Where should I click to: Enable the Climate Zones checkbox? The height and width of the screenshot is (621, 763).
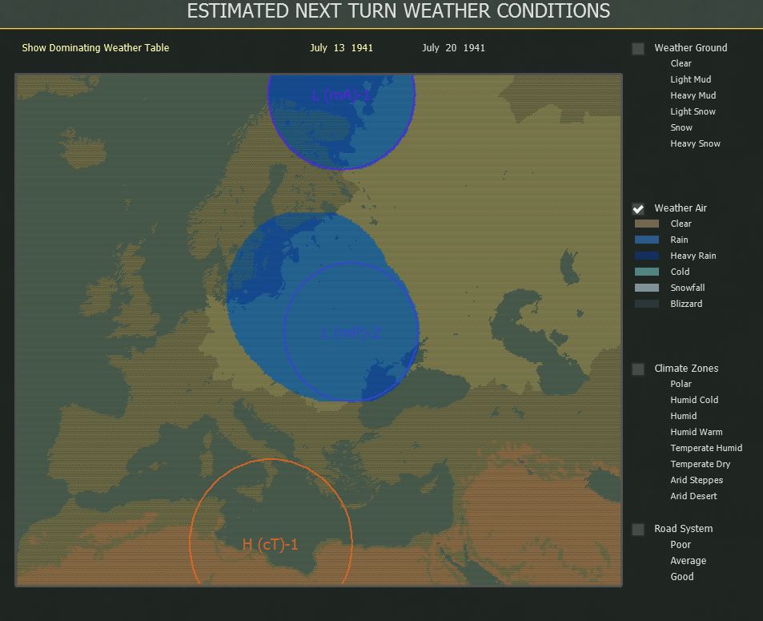638,369
